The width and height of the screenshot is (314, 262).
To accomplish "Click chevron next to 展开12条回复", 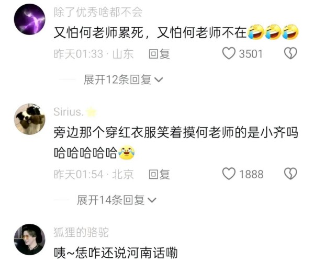I will tap(159, 80).
